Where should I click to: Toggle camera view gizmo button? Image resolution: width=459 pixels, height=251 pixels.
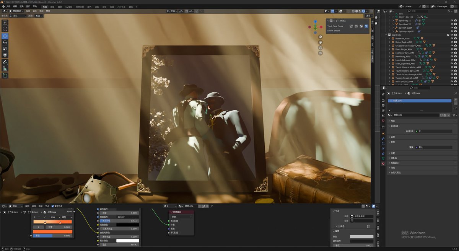click(320, 48)
